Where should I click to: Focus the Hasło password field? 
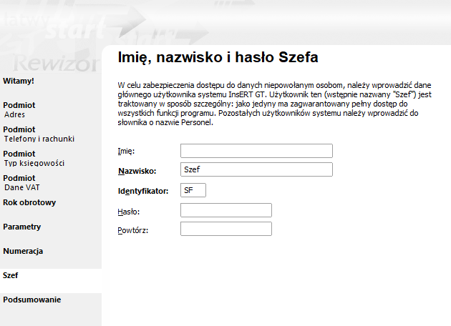tap(225, 210)
